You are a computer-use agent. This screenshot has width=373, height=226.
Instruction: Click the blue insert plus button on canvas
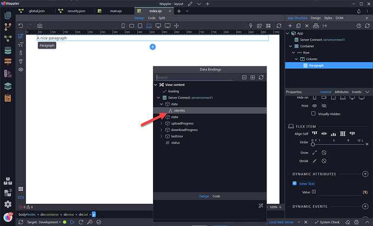click(x=153, y=47)
